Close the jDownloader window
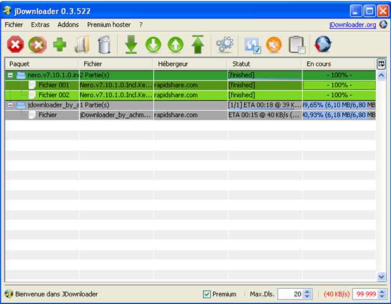 click(383, 11)
